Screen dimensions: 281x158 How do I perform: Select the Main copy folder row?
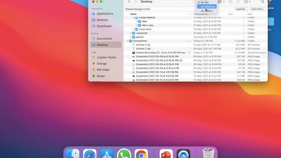195,25
